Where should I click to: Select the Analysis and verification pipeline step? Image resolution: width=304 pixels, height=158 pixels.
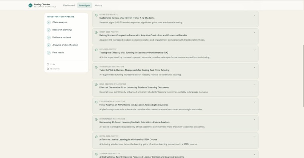pos(65,45)
